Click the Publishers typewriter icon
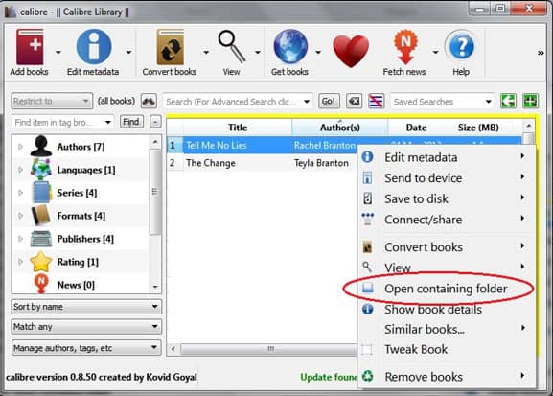553x396 pixels. coord(41,239)
